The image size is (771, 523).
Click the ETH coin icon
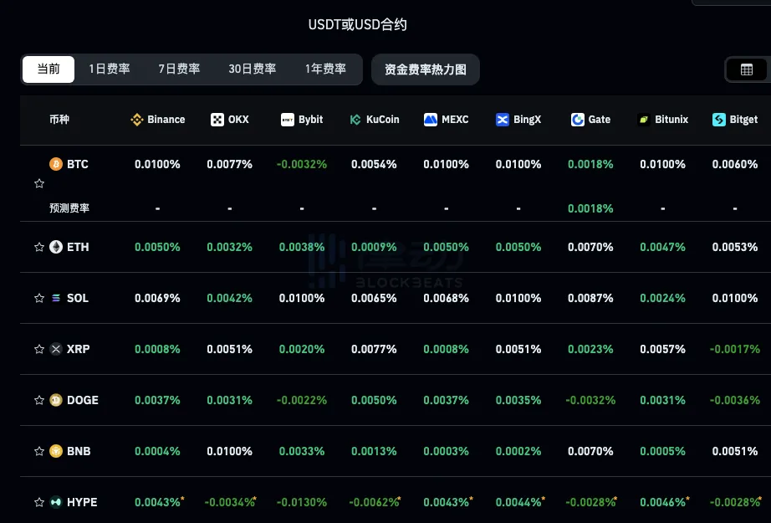[56, 247]
